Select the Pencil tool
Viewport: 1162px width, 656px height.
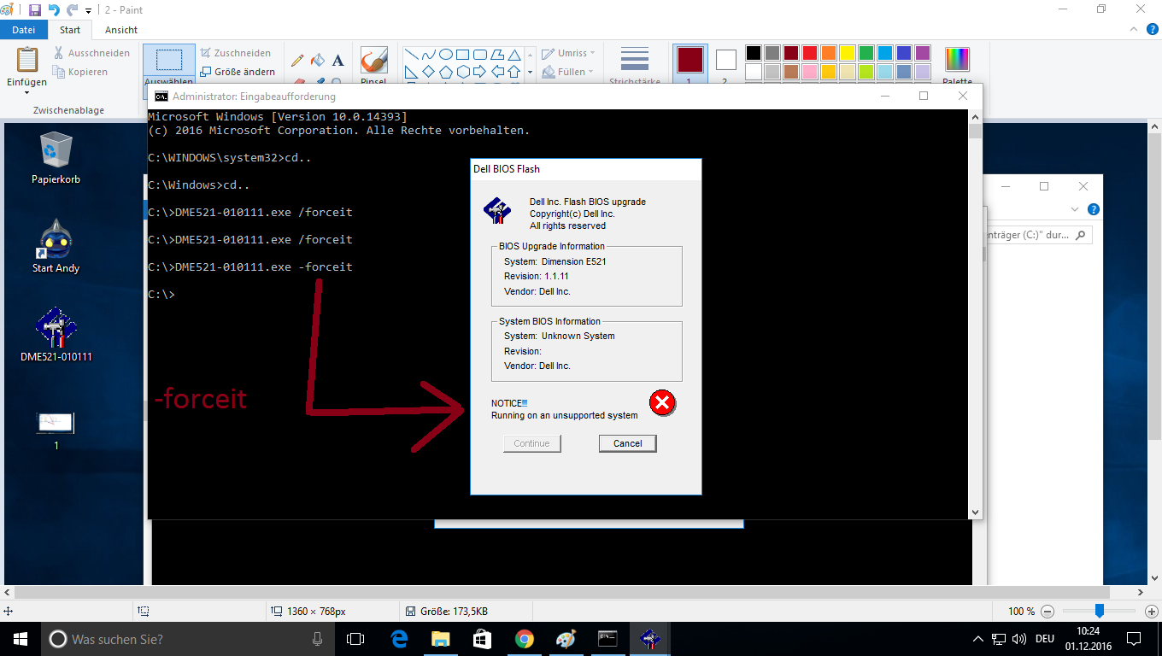[x=297, y=60]
